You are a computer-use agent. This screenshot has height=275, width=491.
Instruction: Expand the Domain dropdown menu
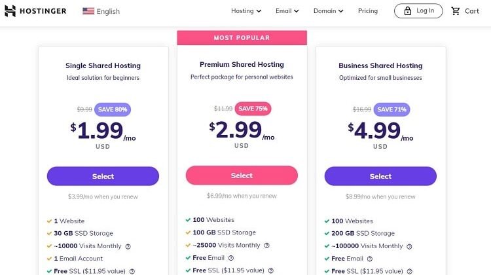[x=328, y=11]
